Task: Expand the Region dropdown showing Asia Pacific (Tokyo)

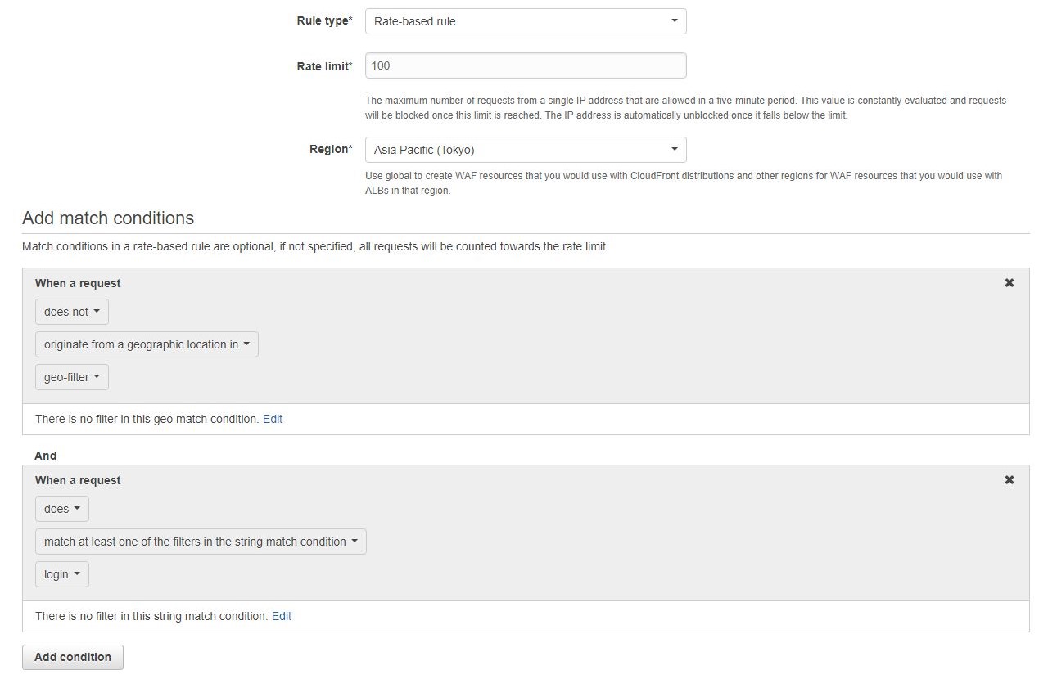Action: coord(525,150)
